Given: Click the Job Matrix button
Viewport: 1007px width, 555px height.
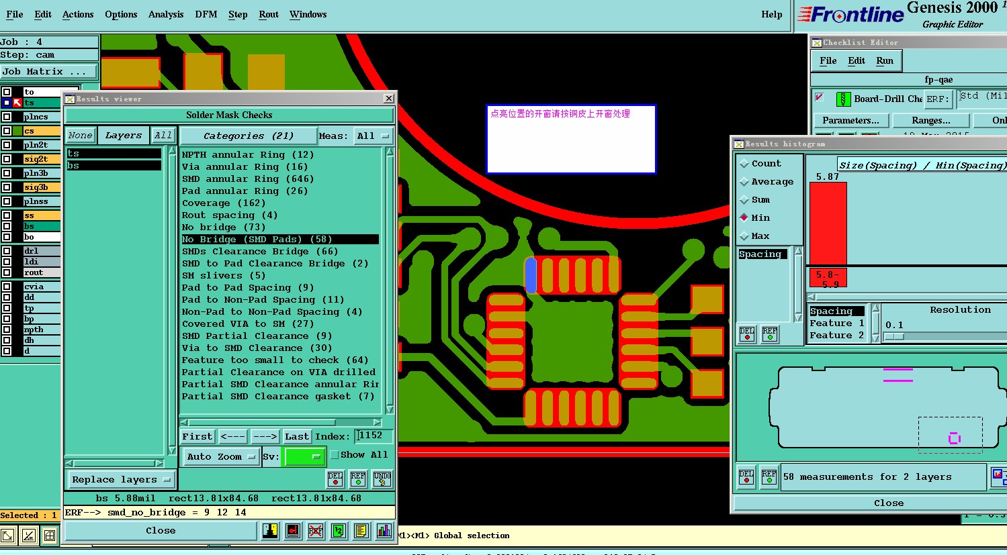Looking at the screenshot, I should pos(48,71).
